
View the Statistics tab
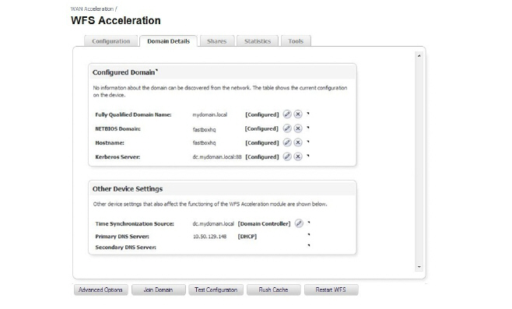(x=258, y=41)
